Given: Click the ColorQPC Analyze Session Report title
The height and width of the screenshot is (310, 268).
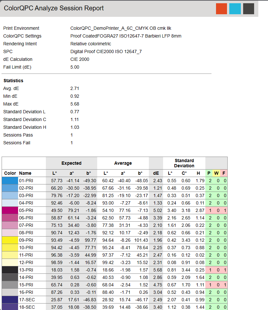Looking at the screenshot, I should coord(54,8).
